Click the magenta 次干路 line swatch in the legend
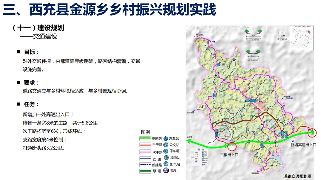Viewport: 321px width, 180px height. [x=145, y=152]
